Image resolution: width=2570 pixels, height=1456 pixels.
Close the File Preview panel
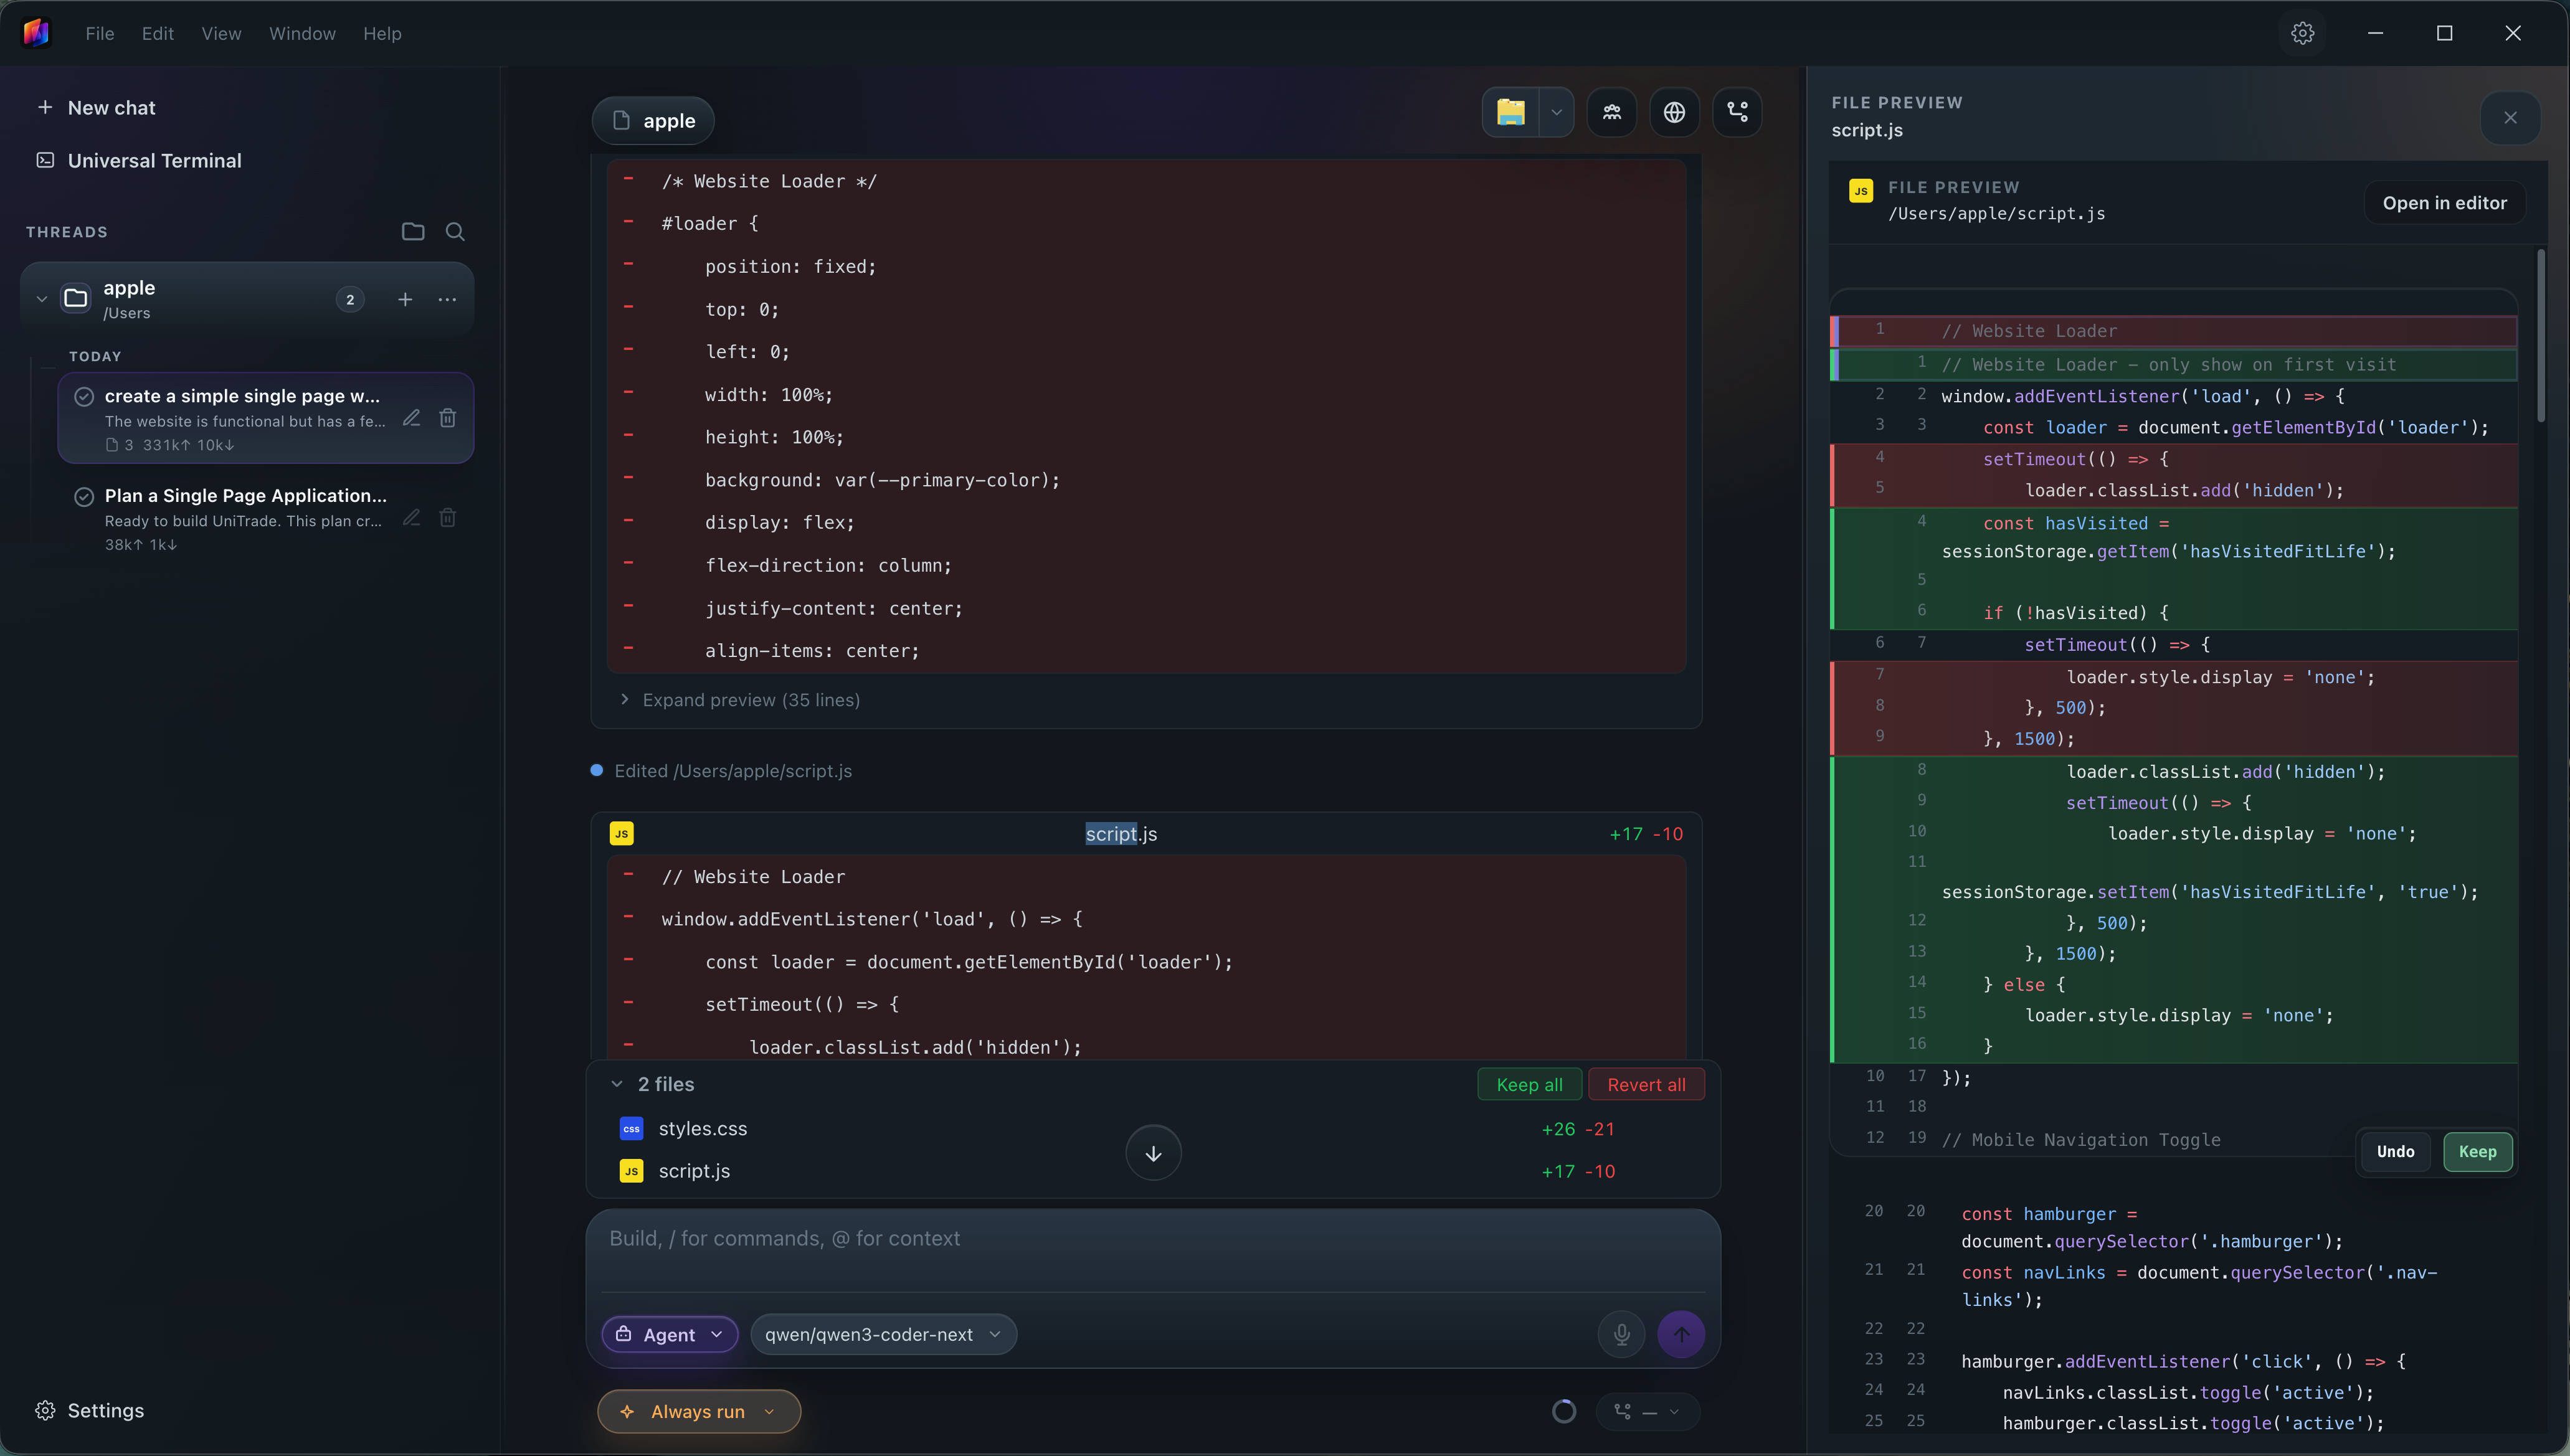(x=2510, y=118)
